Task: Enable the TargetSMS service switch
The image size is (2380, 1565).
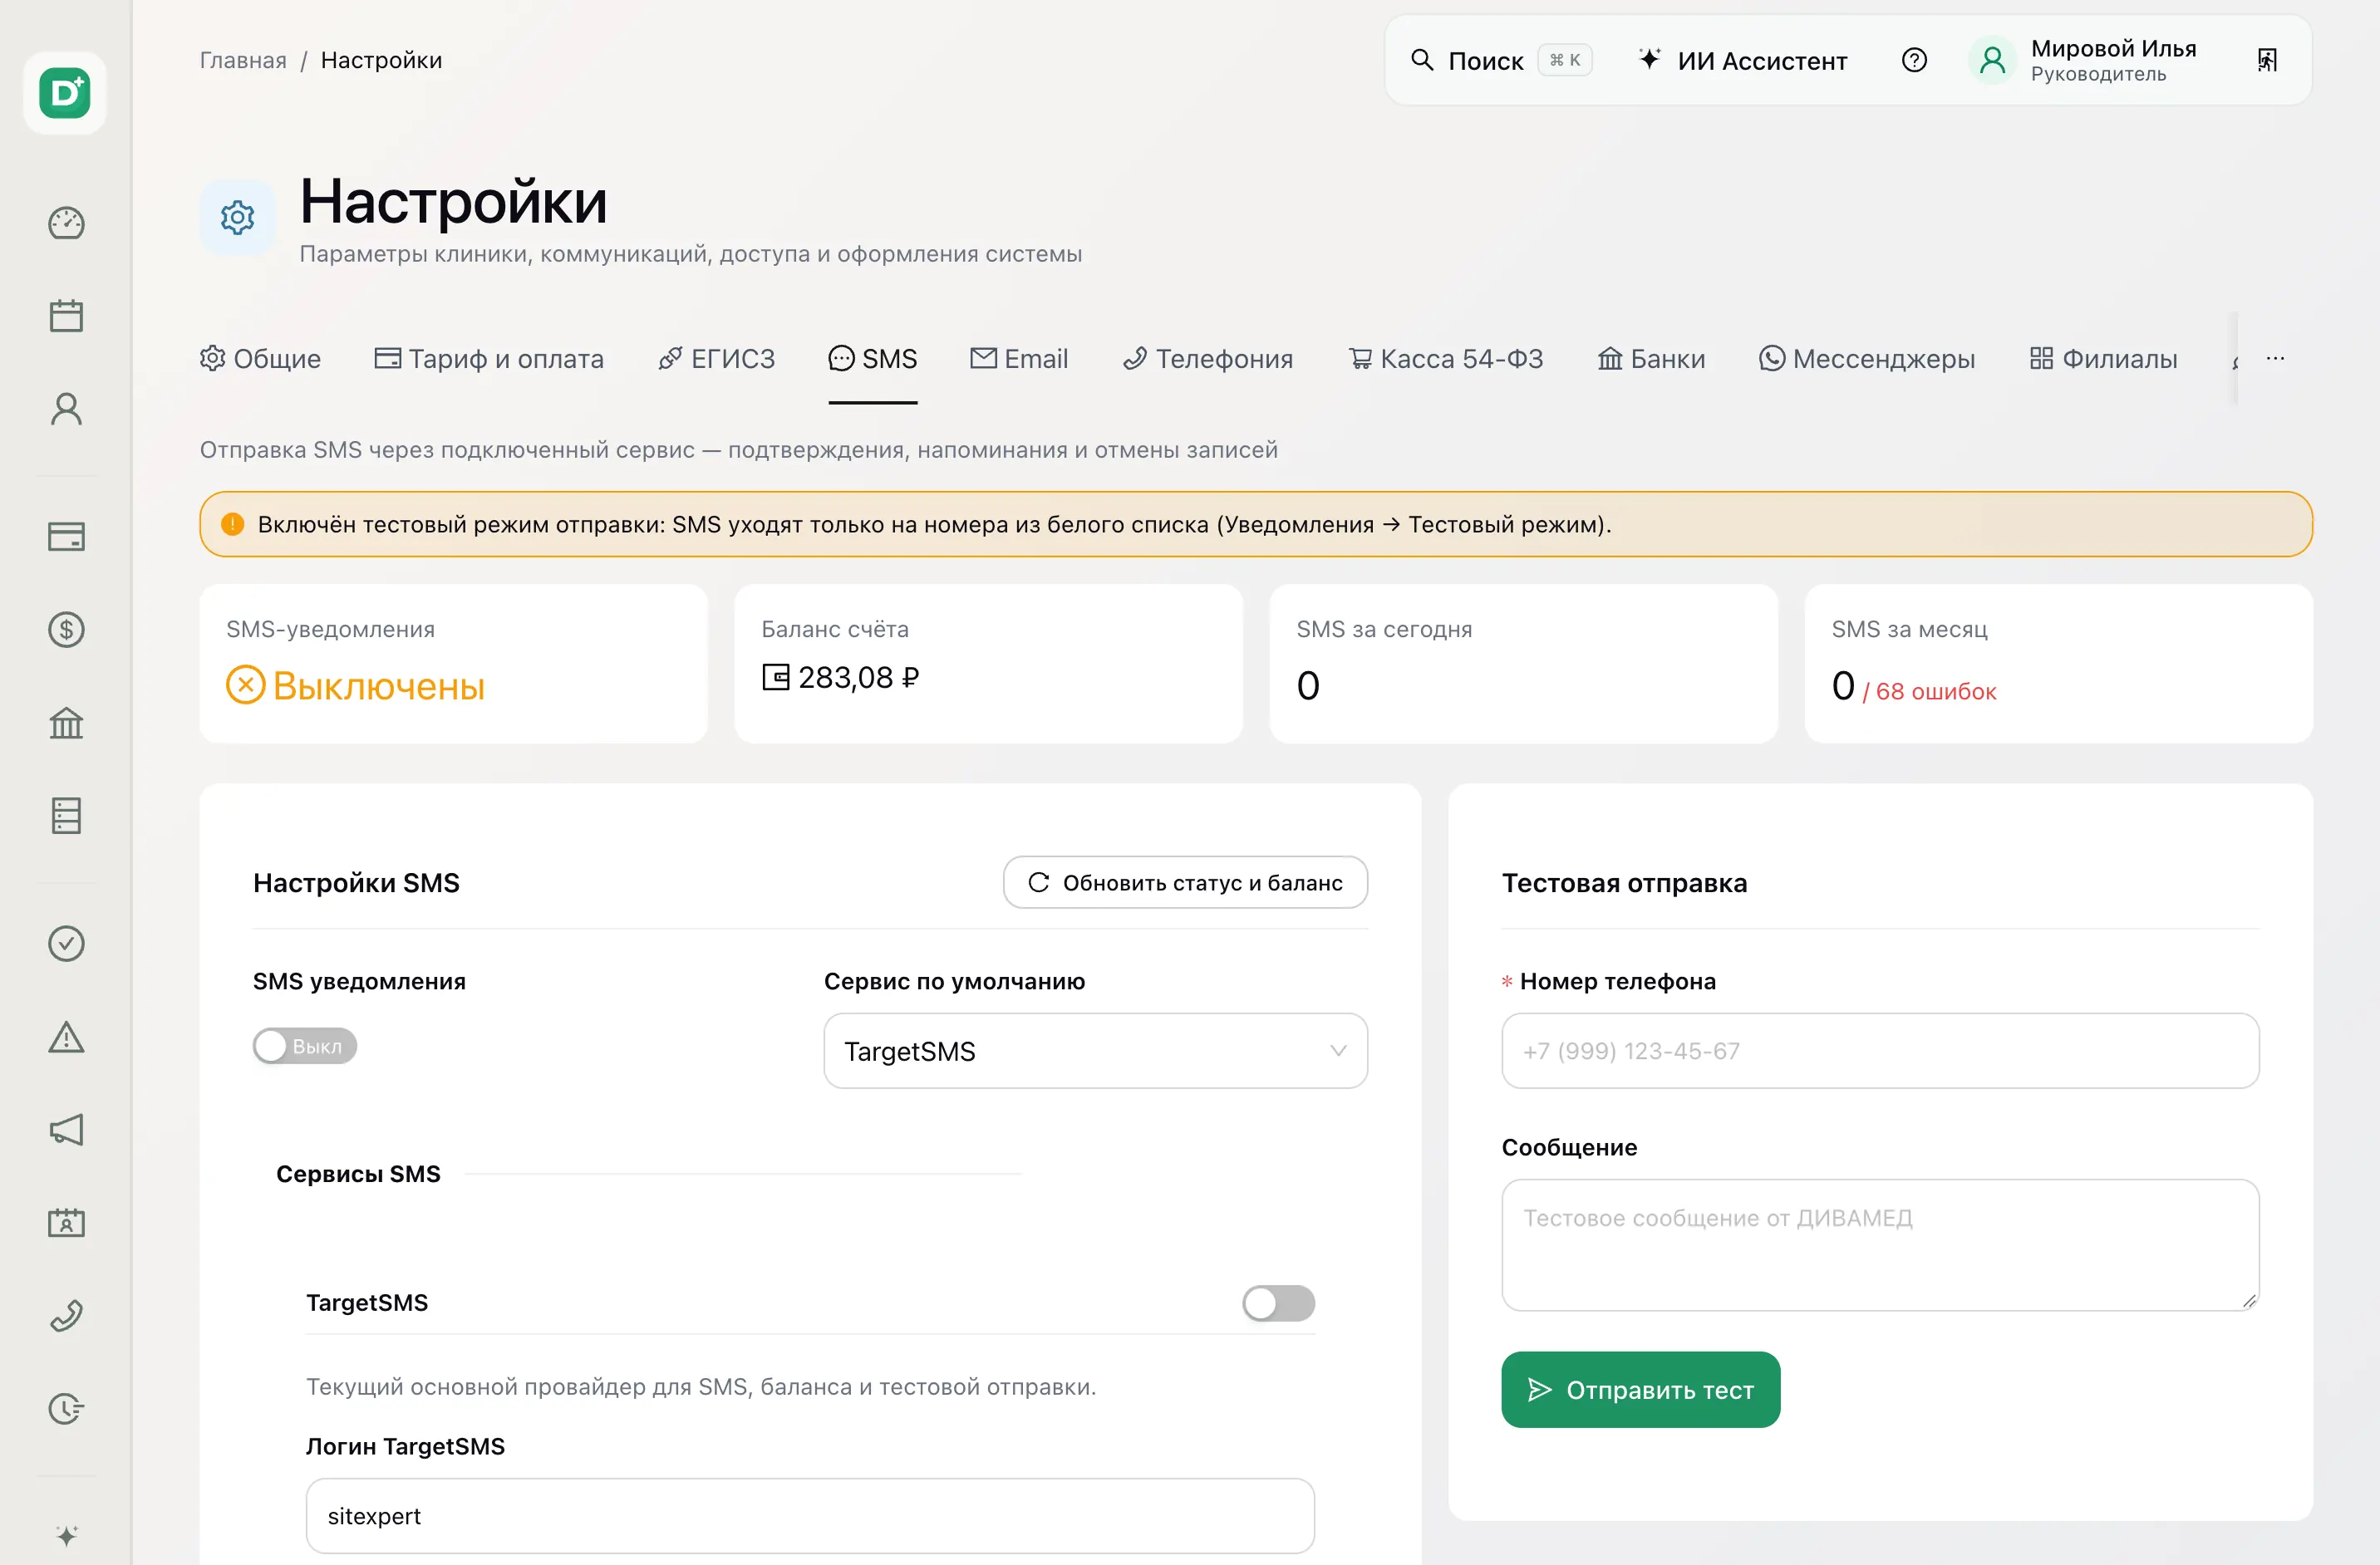Action: (1278, 1303)
